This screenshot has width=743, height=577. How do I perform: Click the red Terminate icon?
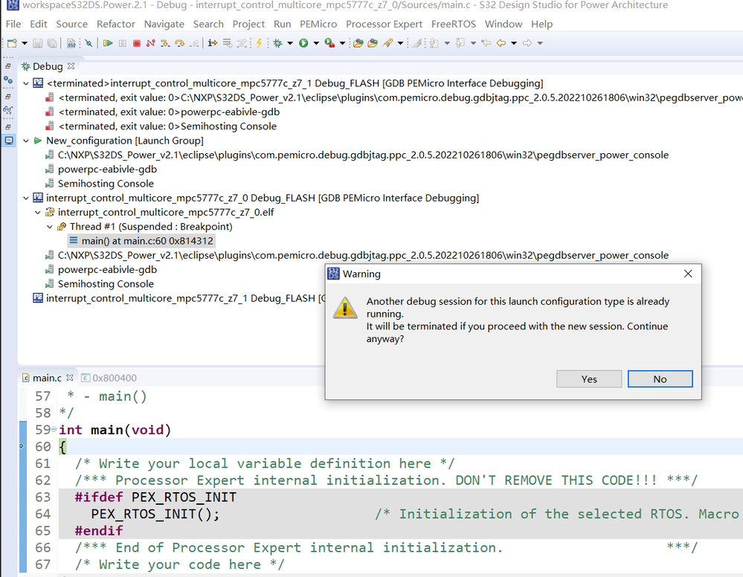coord(136,43)
